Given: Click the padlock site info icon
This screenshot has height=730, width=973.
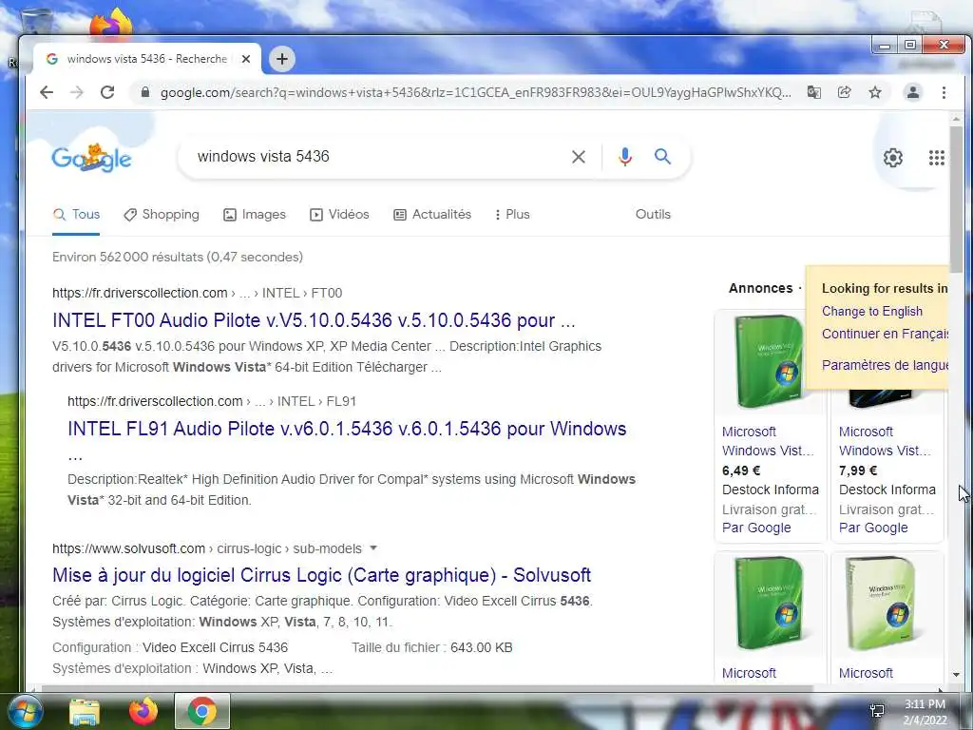Looking at the screenshot, I should tap(145, 92).
